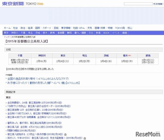Screen dimensions: 164x140
Task: Click the トップ breadcrumb link
Action: tap(6, 37)
